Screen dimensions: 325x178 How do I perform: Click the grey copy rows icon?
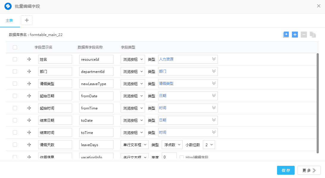tap(313, 35)
